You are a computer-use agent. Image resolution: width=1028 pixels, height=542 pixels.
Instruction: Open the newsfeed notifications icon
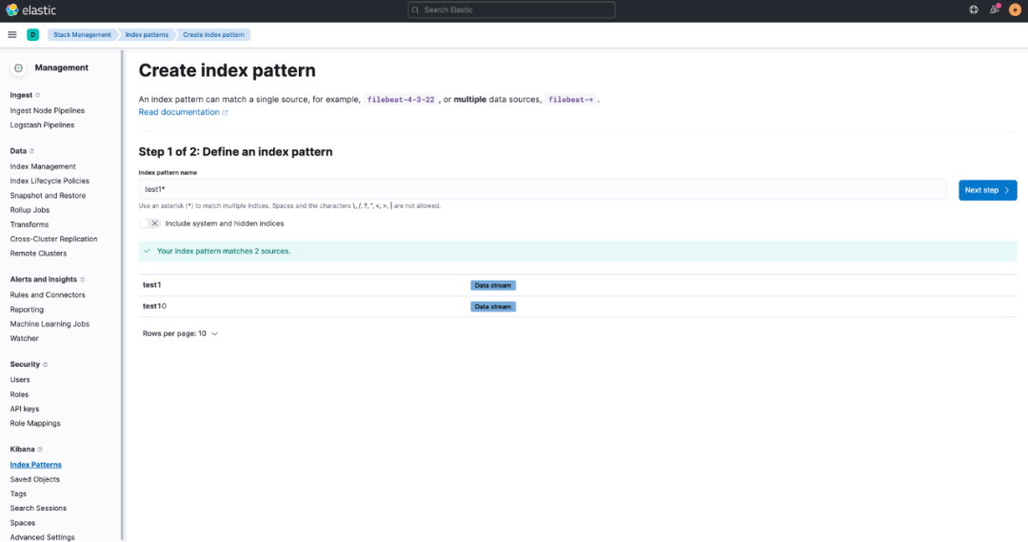[995, 10]
